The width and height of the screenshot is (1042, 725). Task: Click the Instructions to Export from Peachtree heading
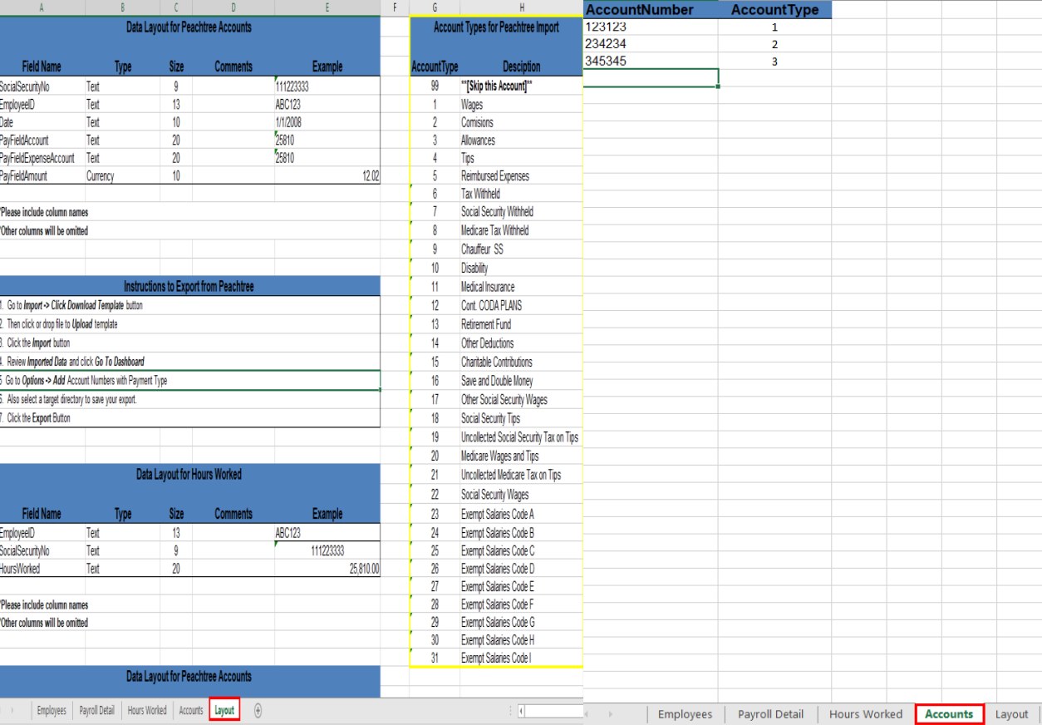tap(189, 287)
